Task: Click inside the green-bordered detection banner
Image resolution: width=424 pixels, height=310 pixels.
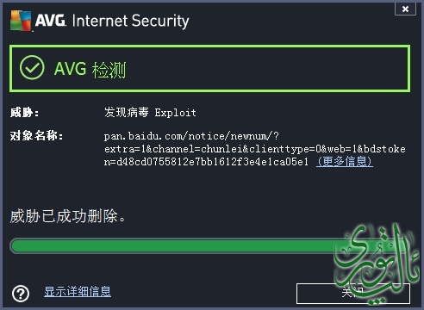Action: pos(209,68)
